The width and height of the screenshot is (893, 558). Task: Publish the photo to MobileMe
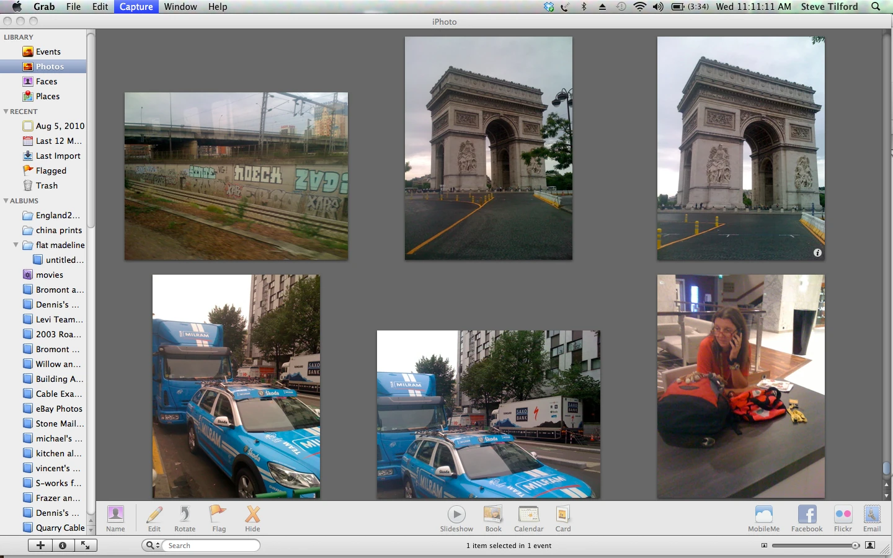[x=763, y=518]
